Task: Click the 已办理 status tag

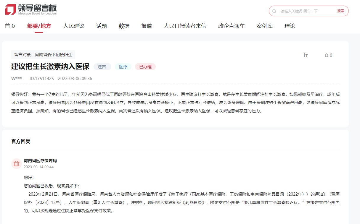Action: coord(145,67)
